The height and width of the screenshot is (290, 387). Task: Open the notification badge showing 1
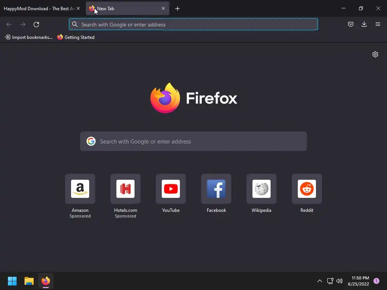click(376, 281)
